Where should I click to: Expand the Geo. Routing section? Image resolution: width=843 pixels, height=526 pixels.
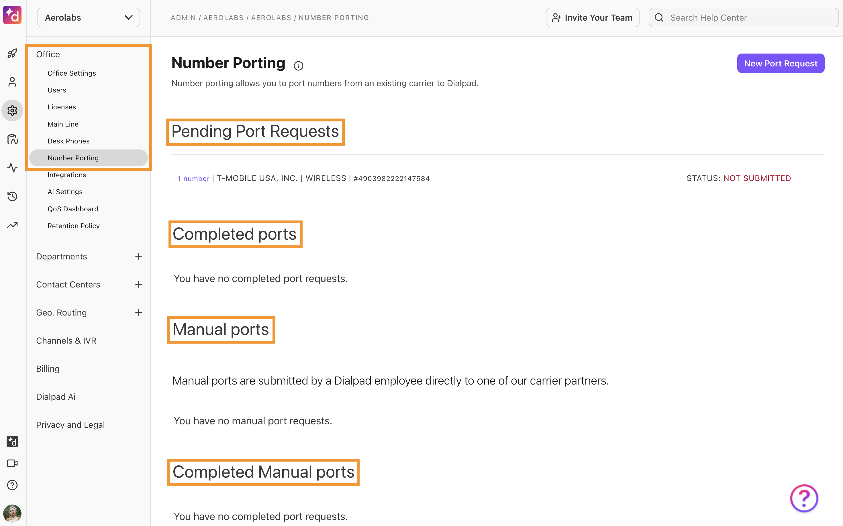62,312
